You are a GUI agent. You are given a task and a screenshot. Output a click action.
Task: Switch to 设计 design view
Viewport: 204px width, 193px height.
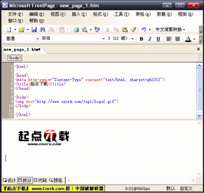[9, 180]
